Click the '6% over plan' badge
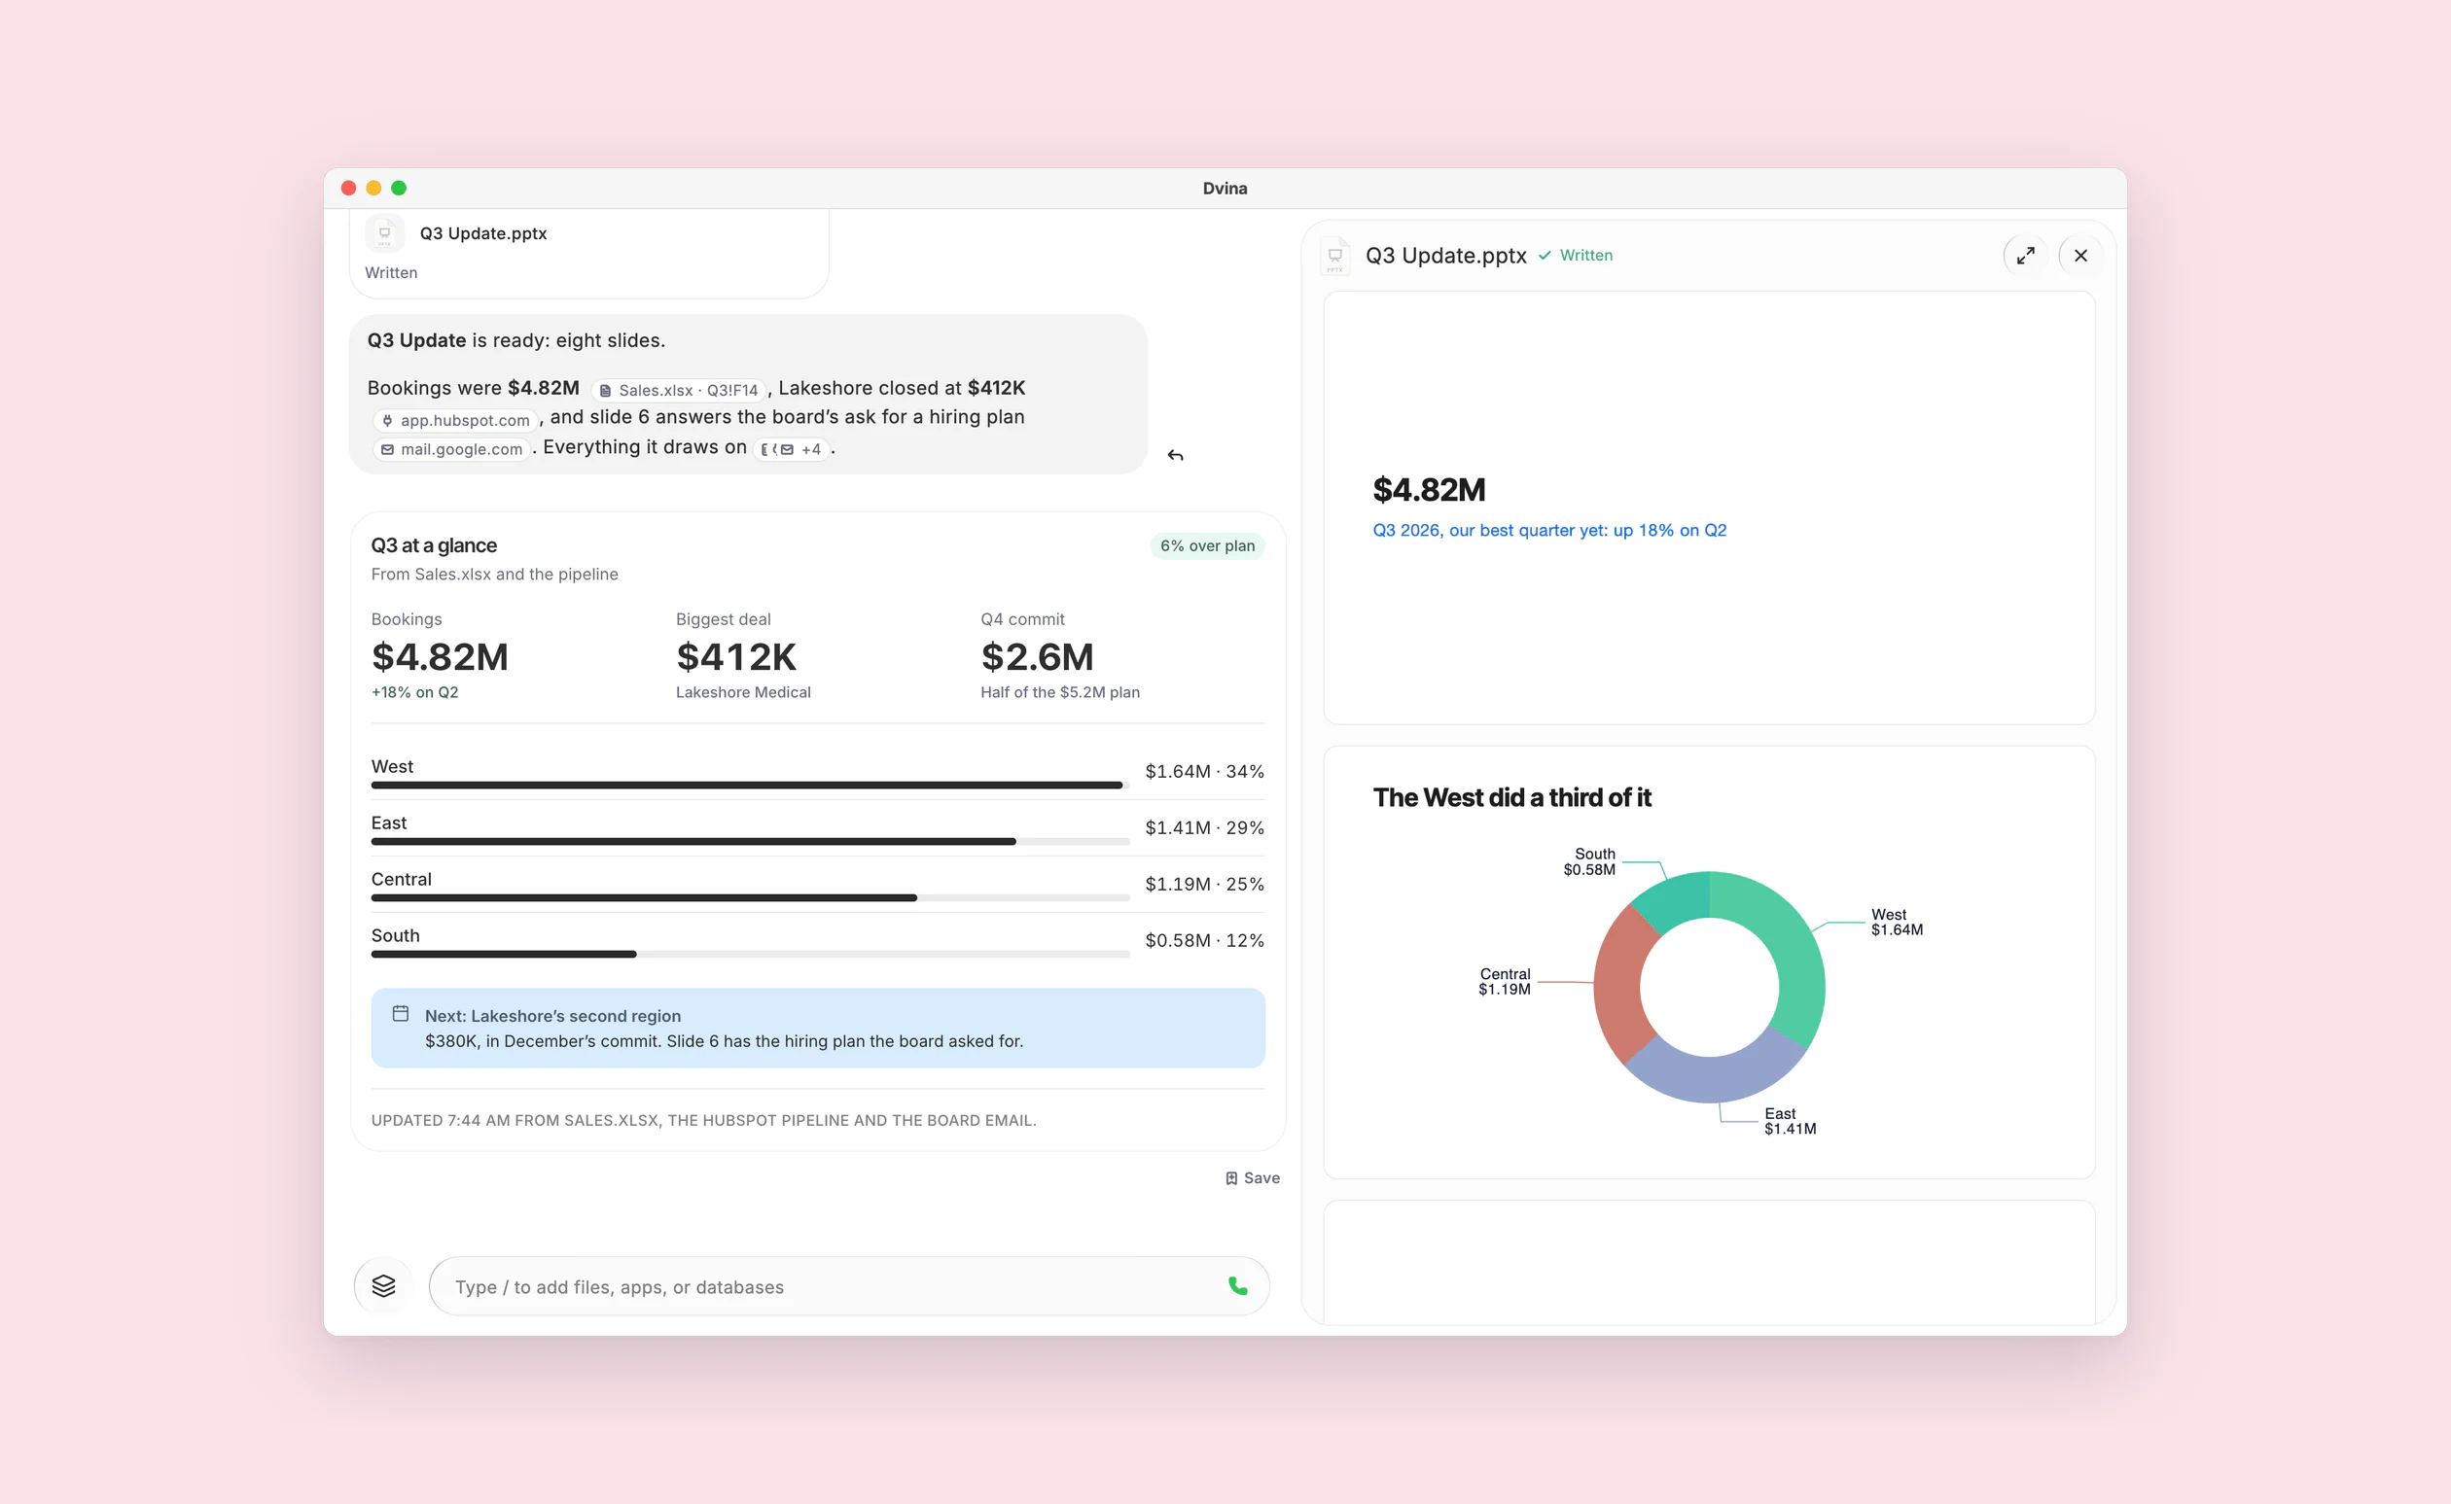Viewport: 2451px width, 1504px height. [1207, 545]
